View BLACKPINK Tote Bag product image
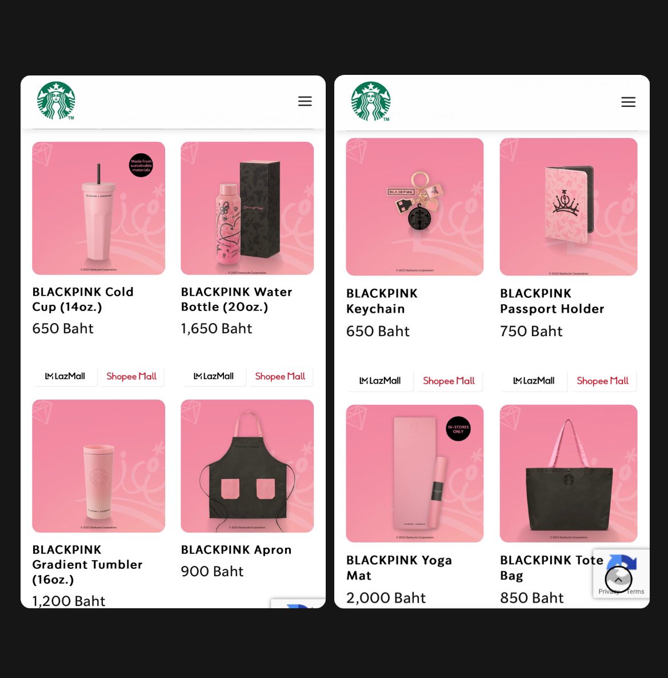This screenshot has height=678, width=668. coord(568,473)
